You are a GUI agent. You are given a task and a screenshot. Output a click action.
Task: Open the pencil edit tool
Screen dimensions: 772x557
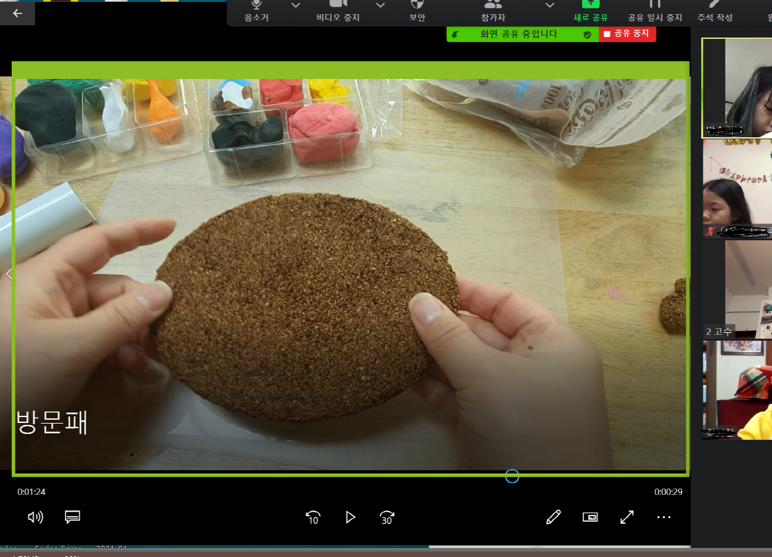[553, 517]
